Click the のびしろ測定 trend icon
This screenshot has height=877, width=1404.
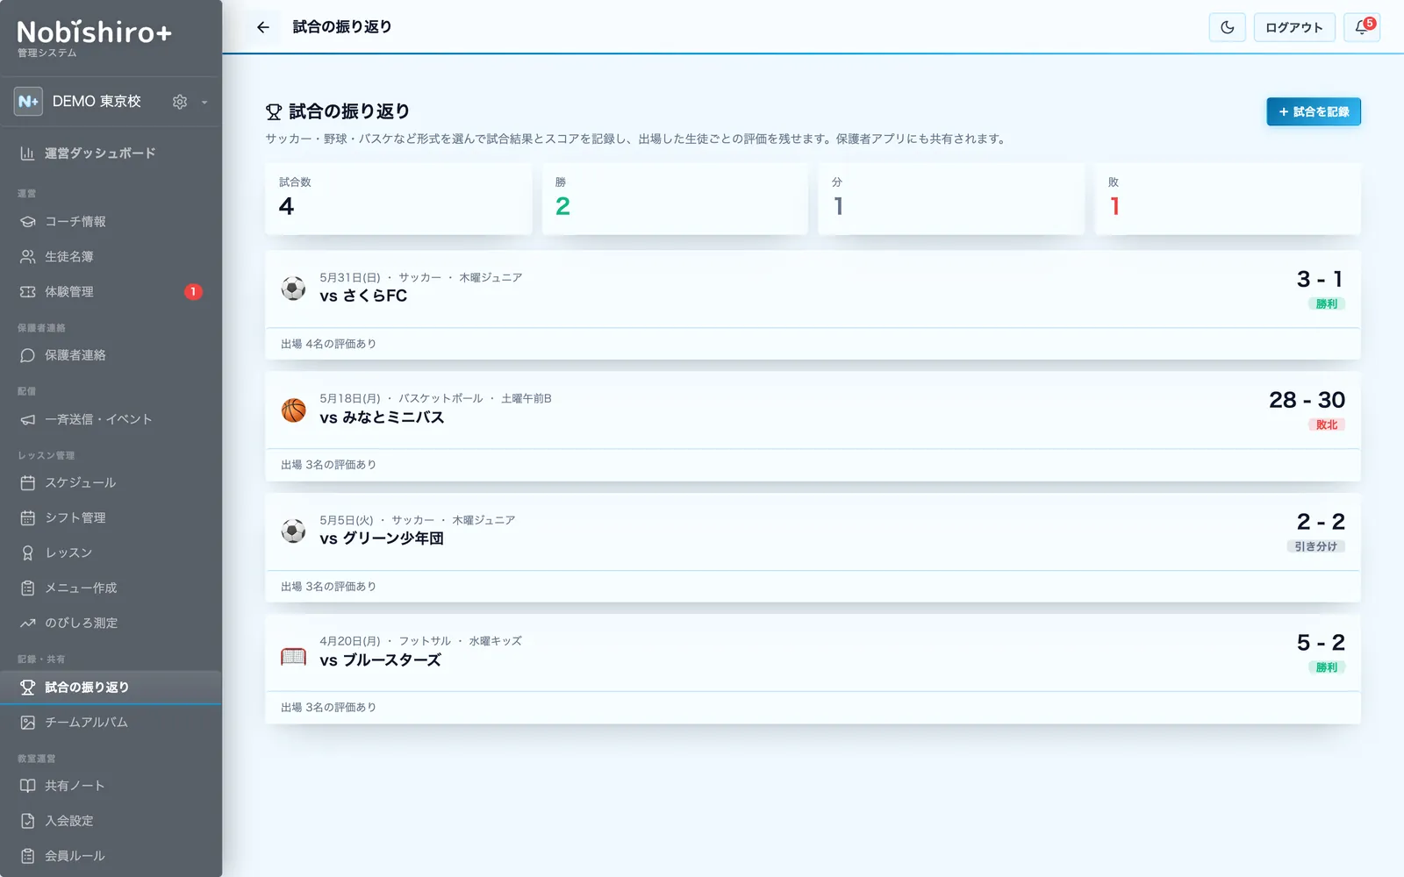(28, 623)
